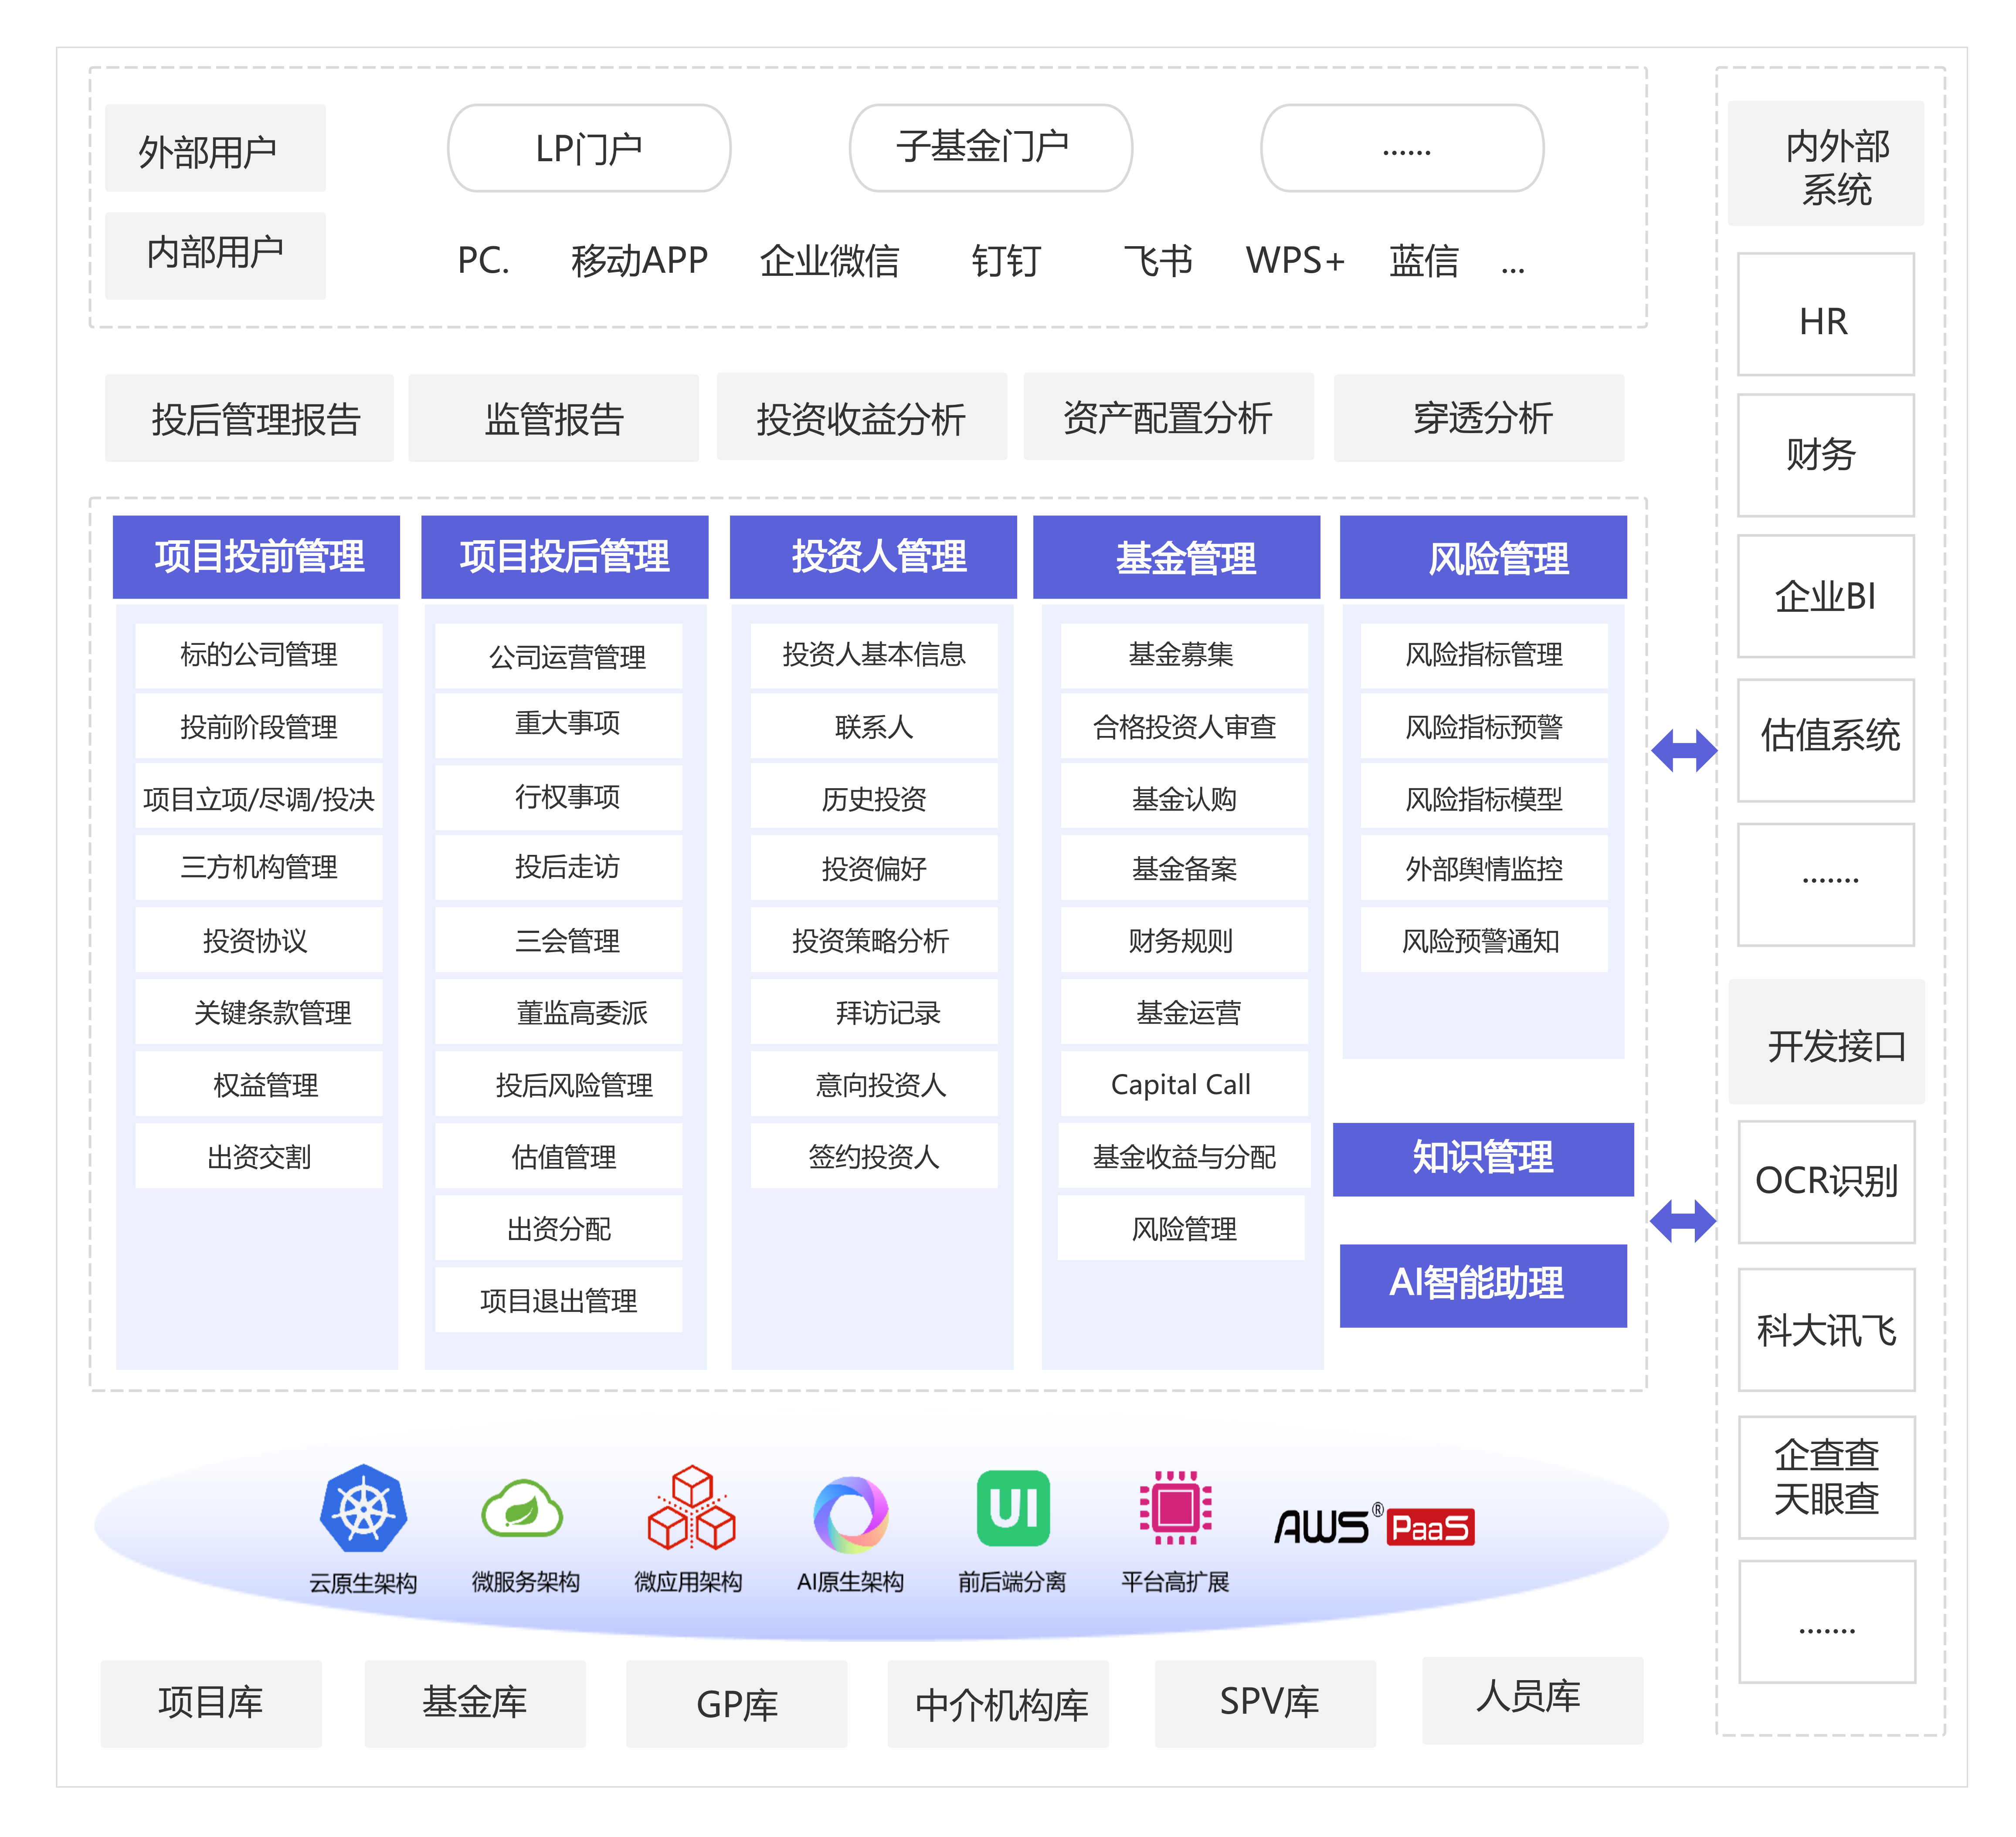
Task: Click the SPV库 database box
Action: (1265, 1704)
